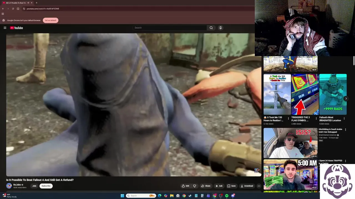
Task: Open Spotify from the taskbar
Action: (x=227, y=196)
